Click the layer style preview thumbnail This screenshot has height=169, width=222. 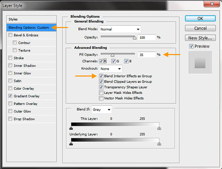pos(200,62)
